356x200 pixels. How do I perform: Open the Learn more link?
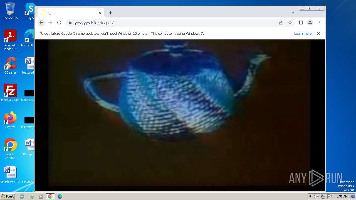tap(303, 33)
